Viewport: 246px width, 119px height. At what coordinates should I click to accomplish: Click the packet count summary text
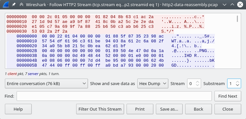(x=32, y=74)
